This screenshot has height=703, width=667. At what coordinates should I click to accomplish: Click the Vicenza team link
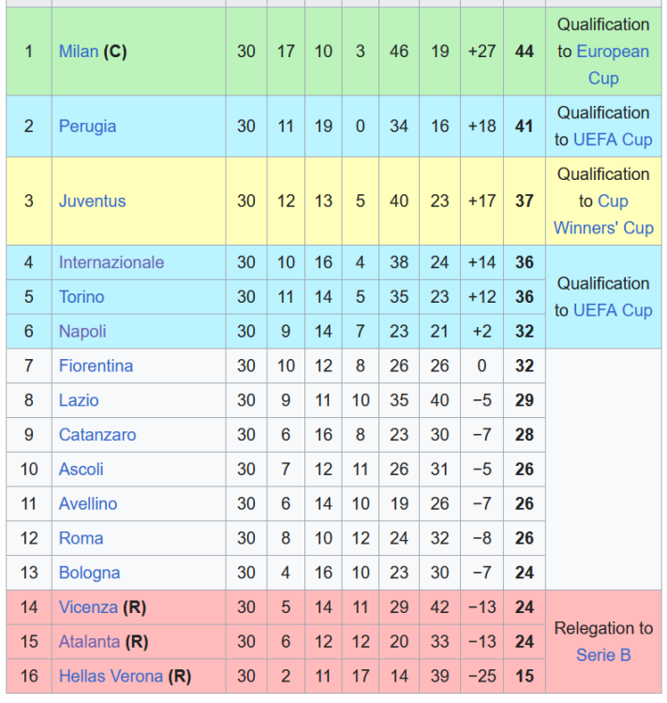coord(89,607)
